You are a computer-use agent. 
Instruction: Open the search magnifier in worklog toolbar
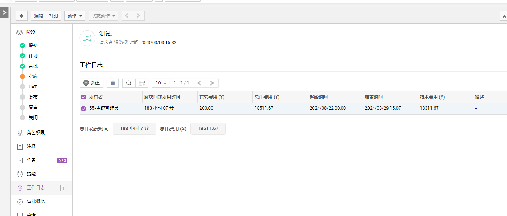click(x=128, y=83)
